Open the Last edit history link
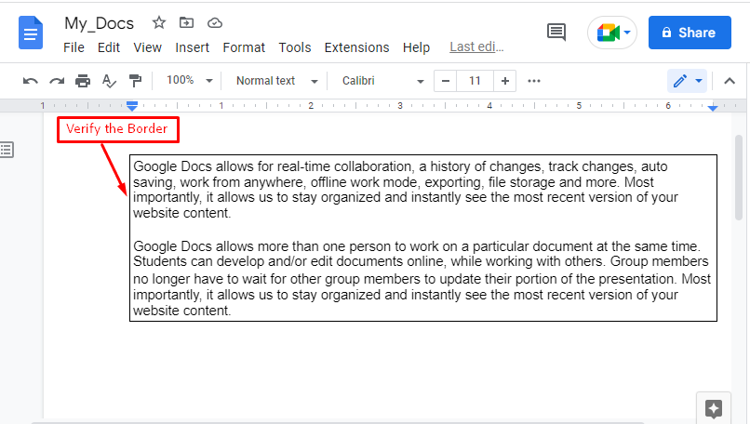The width and height of the screenshot is (750, 424). (476, 46)
